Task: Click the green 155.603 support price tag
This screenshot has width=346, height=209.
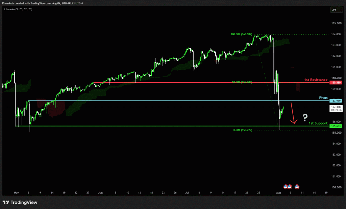Action: [x=336, y=126]
